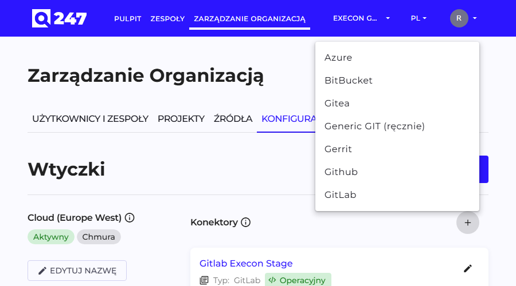Choose BitBucket from the connector list
The image size is (516, 286).
click(397, 81)
